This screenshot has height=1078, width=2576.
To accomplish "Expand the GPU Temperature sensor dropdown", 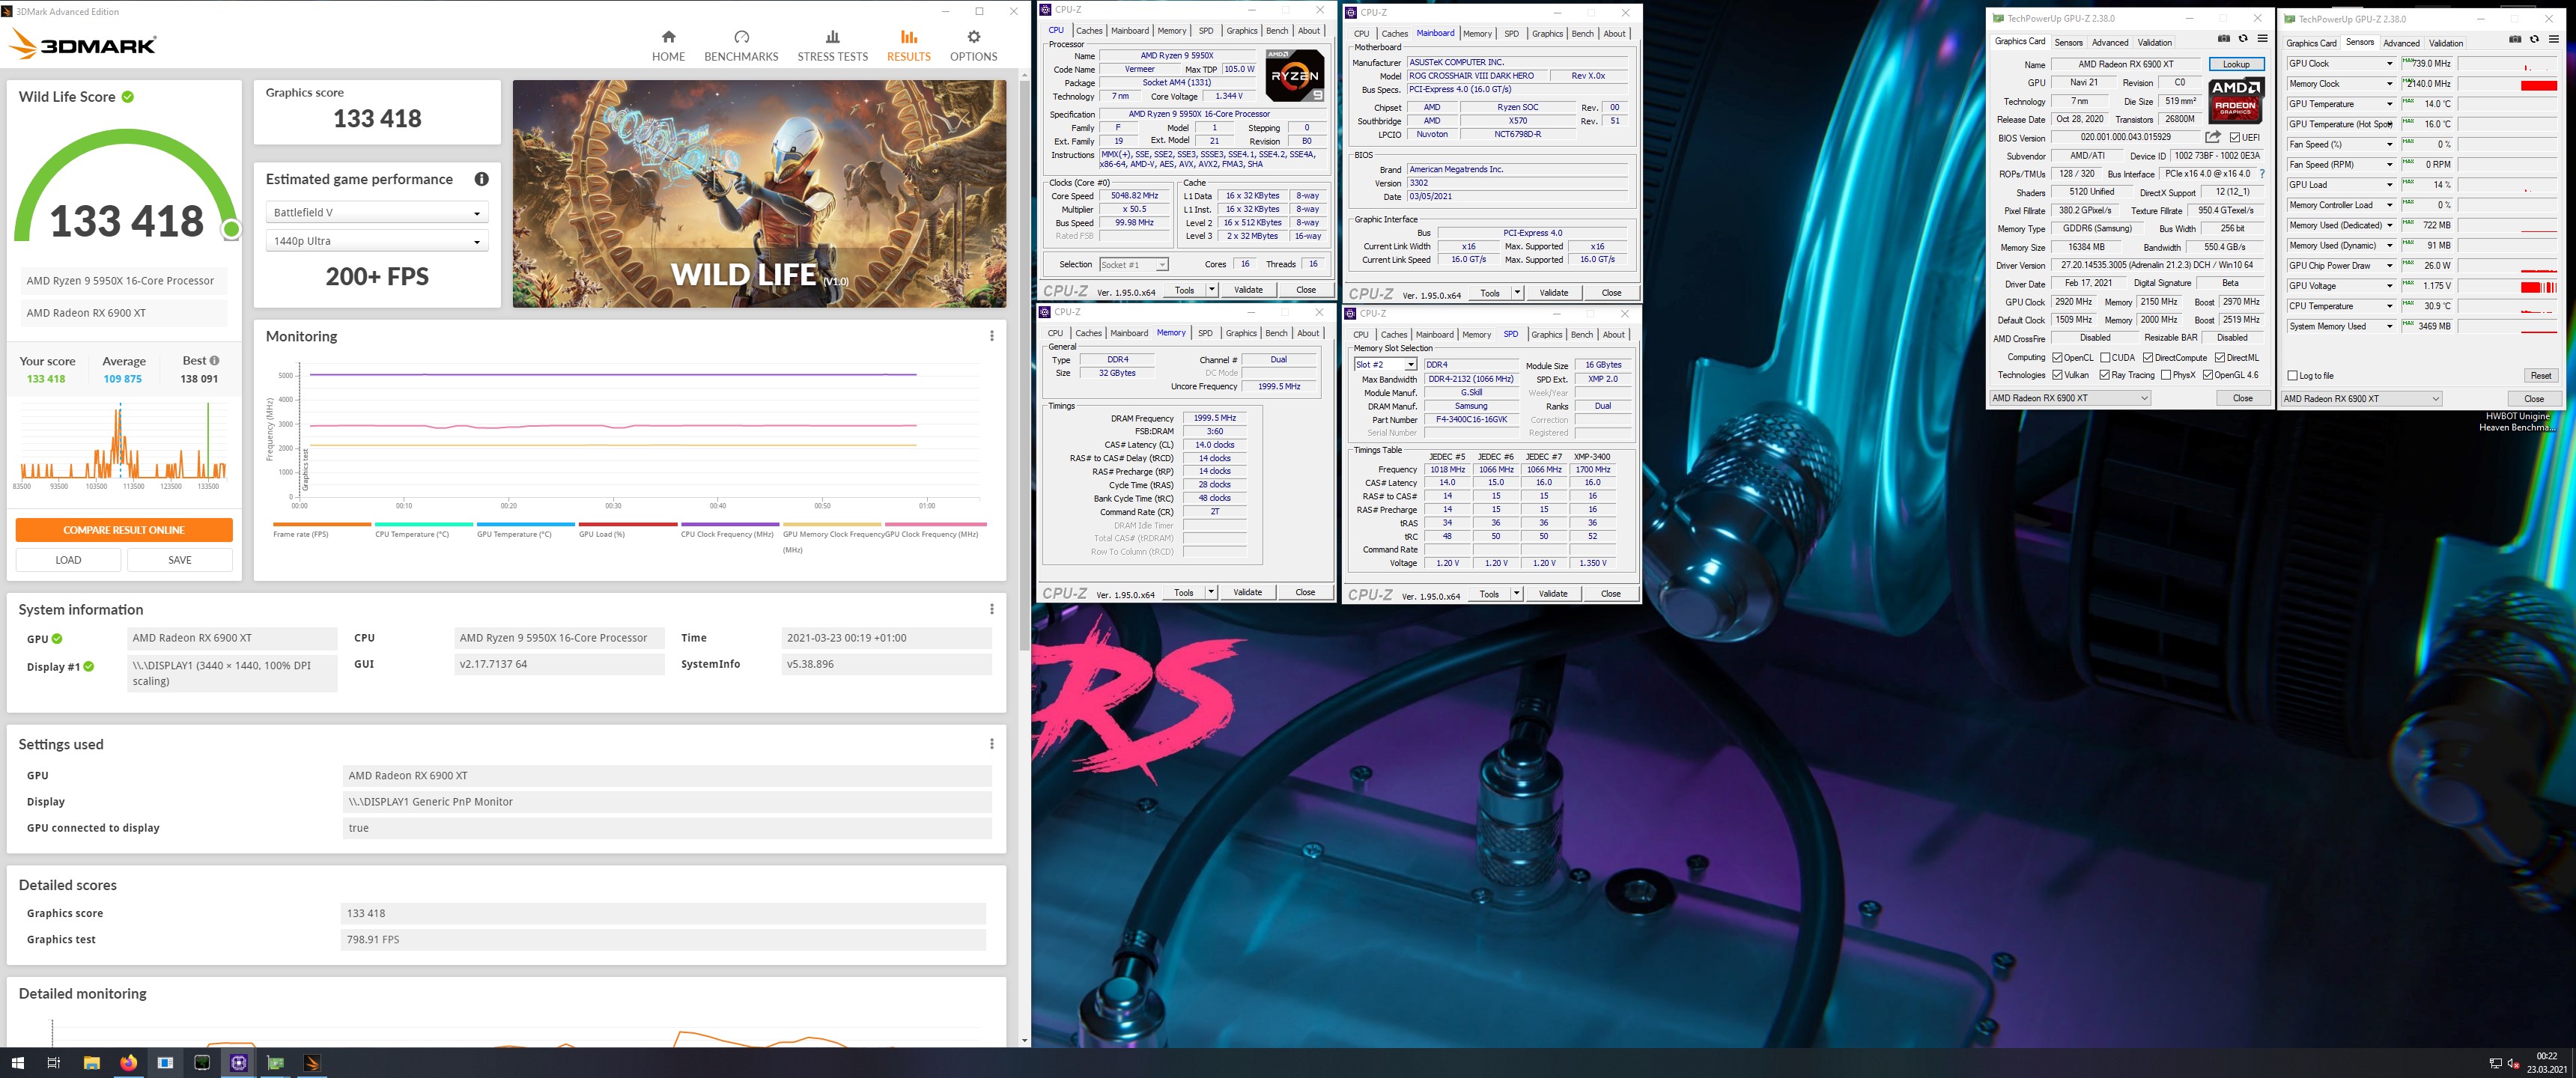I will tap(2390, 104).
